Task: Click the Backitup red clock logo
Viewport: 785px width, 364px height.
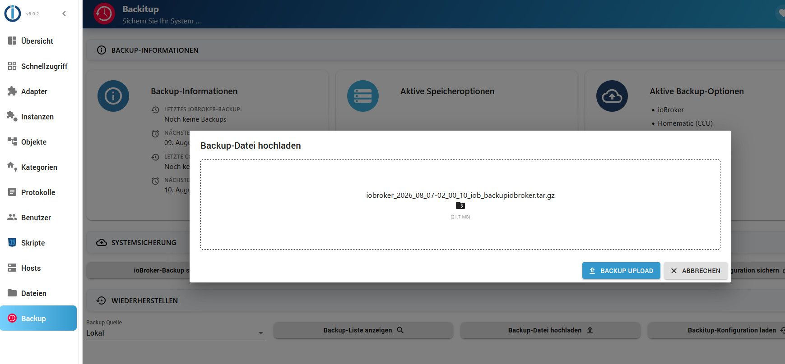Action: tap(104, 14)
